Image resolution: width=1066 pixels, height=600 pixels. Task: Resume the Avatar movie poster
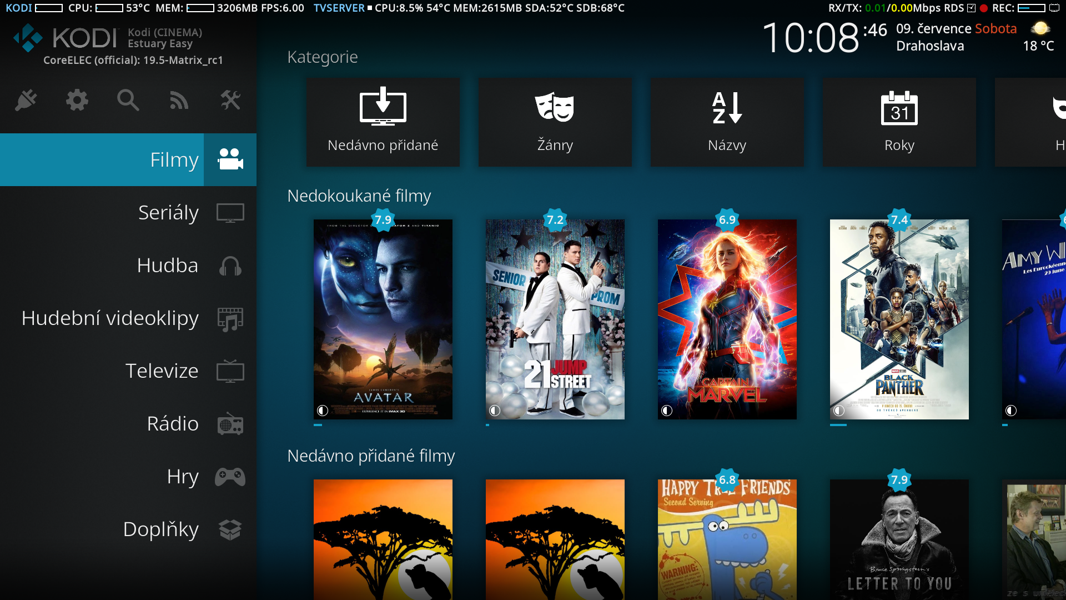pyautogui.click(x=383, y=319)
